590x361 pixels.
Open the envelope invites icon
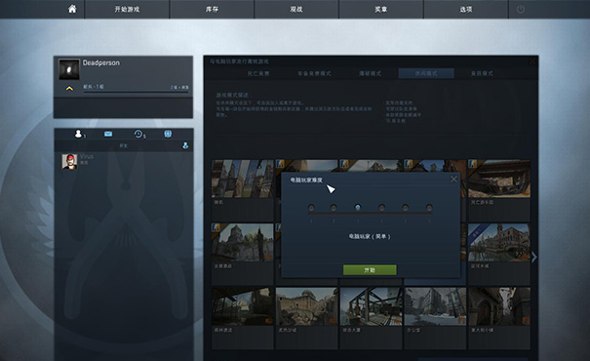[x=108, y=134]
